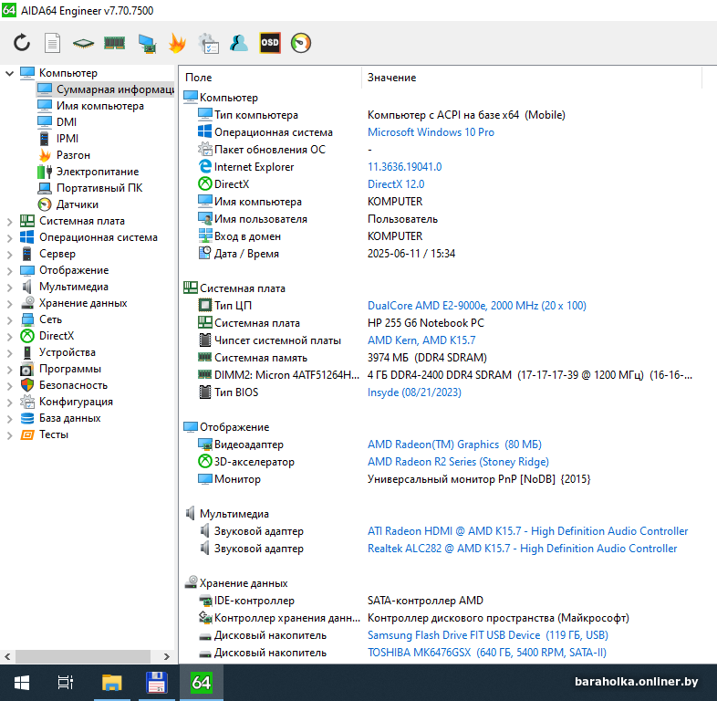Open the Microsoft Windows 10 Pro link

[x=431, y=132]
